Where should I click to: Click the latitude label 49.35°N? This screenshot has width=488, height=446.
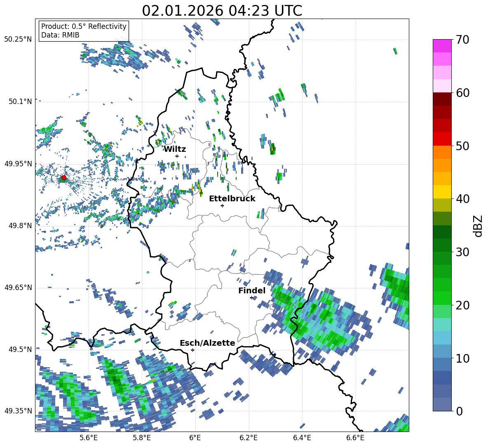pyautogui.click(x=18, y=411)
